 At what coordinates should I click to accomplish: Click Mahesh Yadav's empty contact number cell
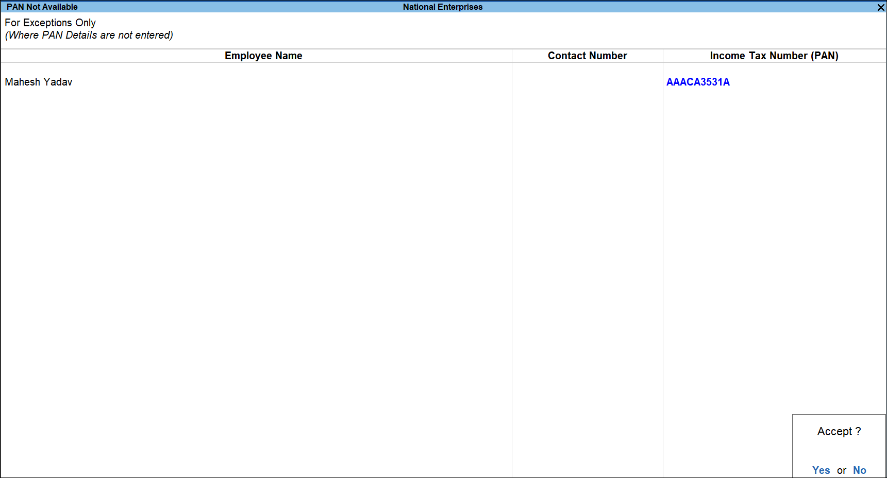(587, 82)
